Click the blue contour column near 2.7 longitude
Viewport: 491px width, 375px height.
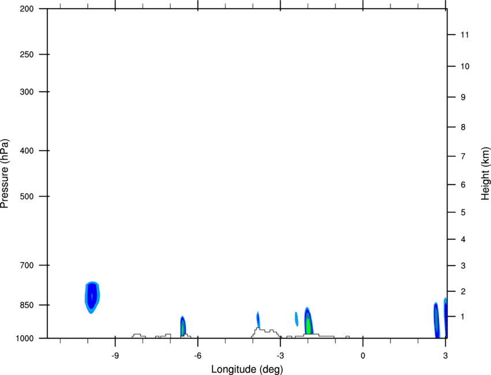click(437, 321)
